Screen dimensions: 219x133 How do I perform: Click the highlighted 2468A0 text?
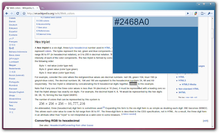[133, 84]
